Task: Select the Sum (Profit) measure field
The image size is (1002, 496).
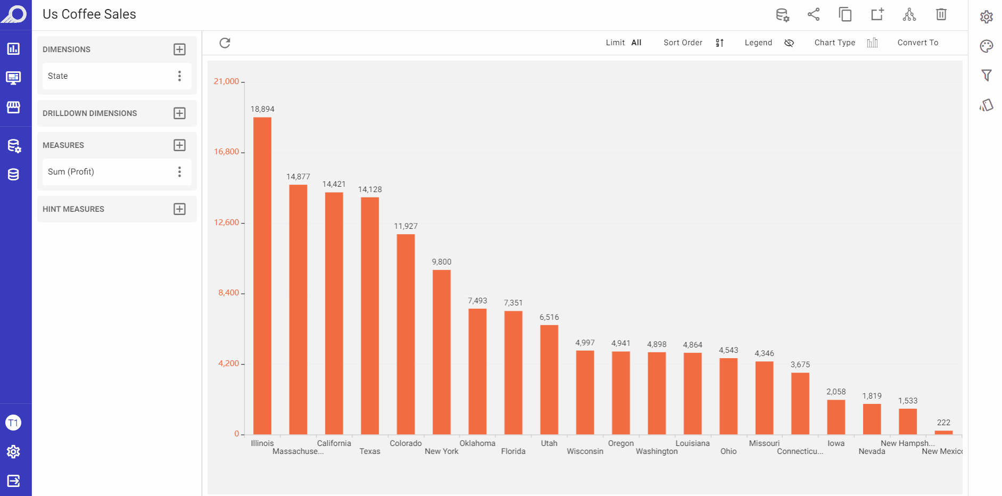Action: (117, 172)
